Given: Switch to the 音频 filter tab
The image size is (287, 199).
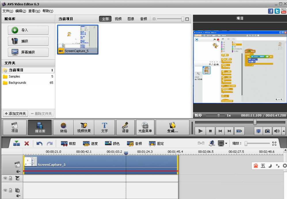Looking at the screenshot, I should pyautogui.click(x=143, y=18).
